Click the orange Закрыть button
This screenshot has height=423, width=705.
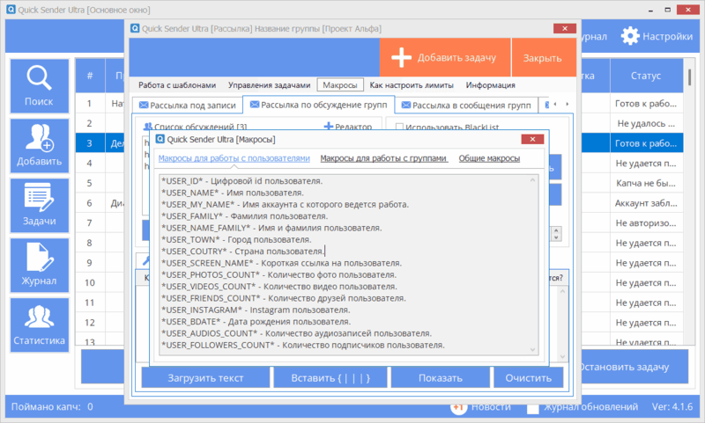point(544,57)
